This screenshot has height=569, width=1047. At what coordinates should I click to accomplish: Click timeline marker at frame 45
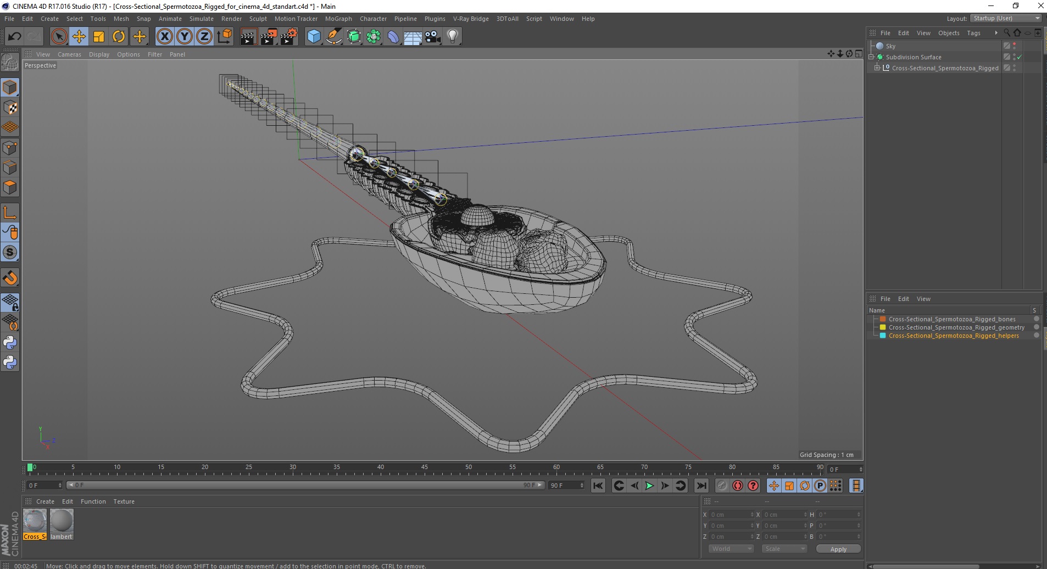click(425, 468)
